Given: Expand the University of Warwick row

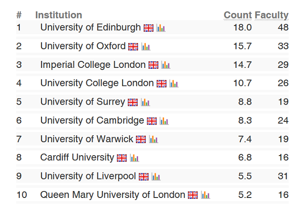Looking at the screenshot, I should (87, 139).
